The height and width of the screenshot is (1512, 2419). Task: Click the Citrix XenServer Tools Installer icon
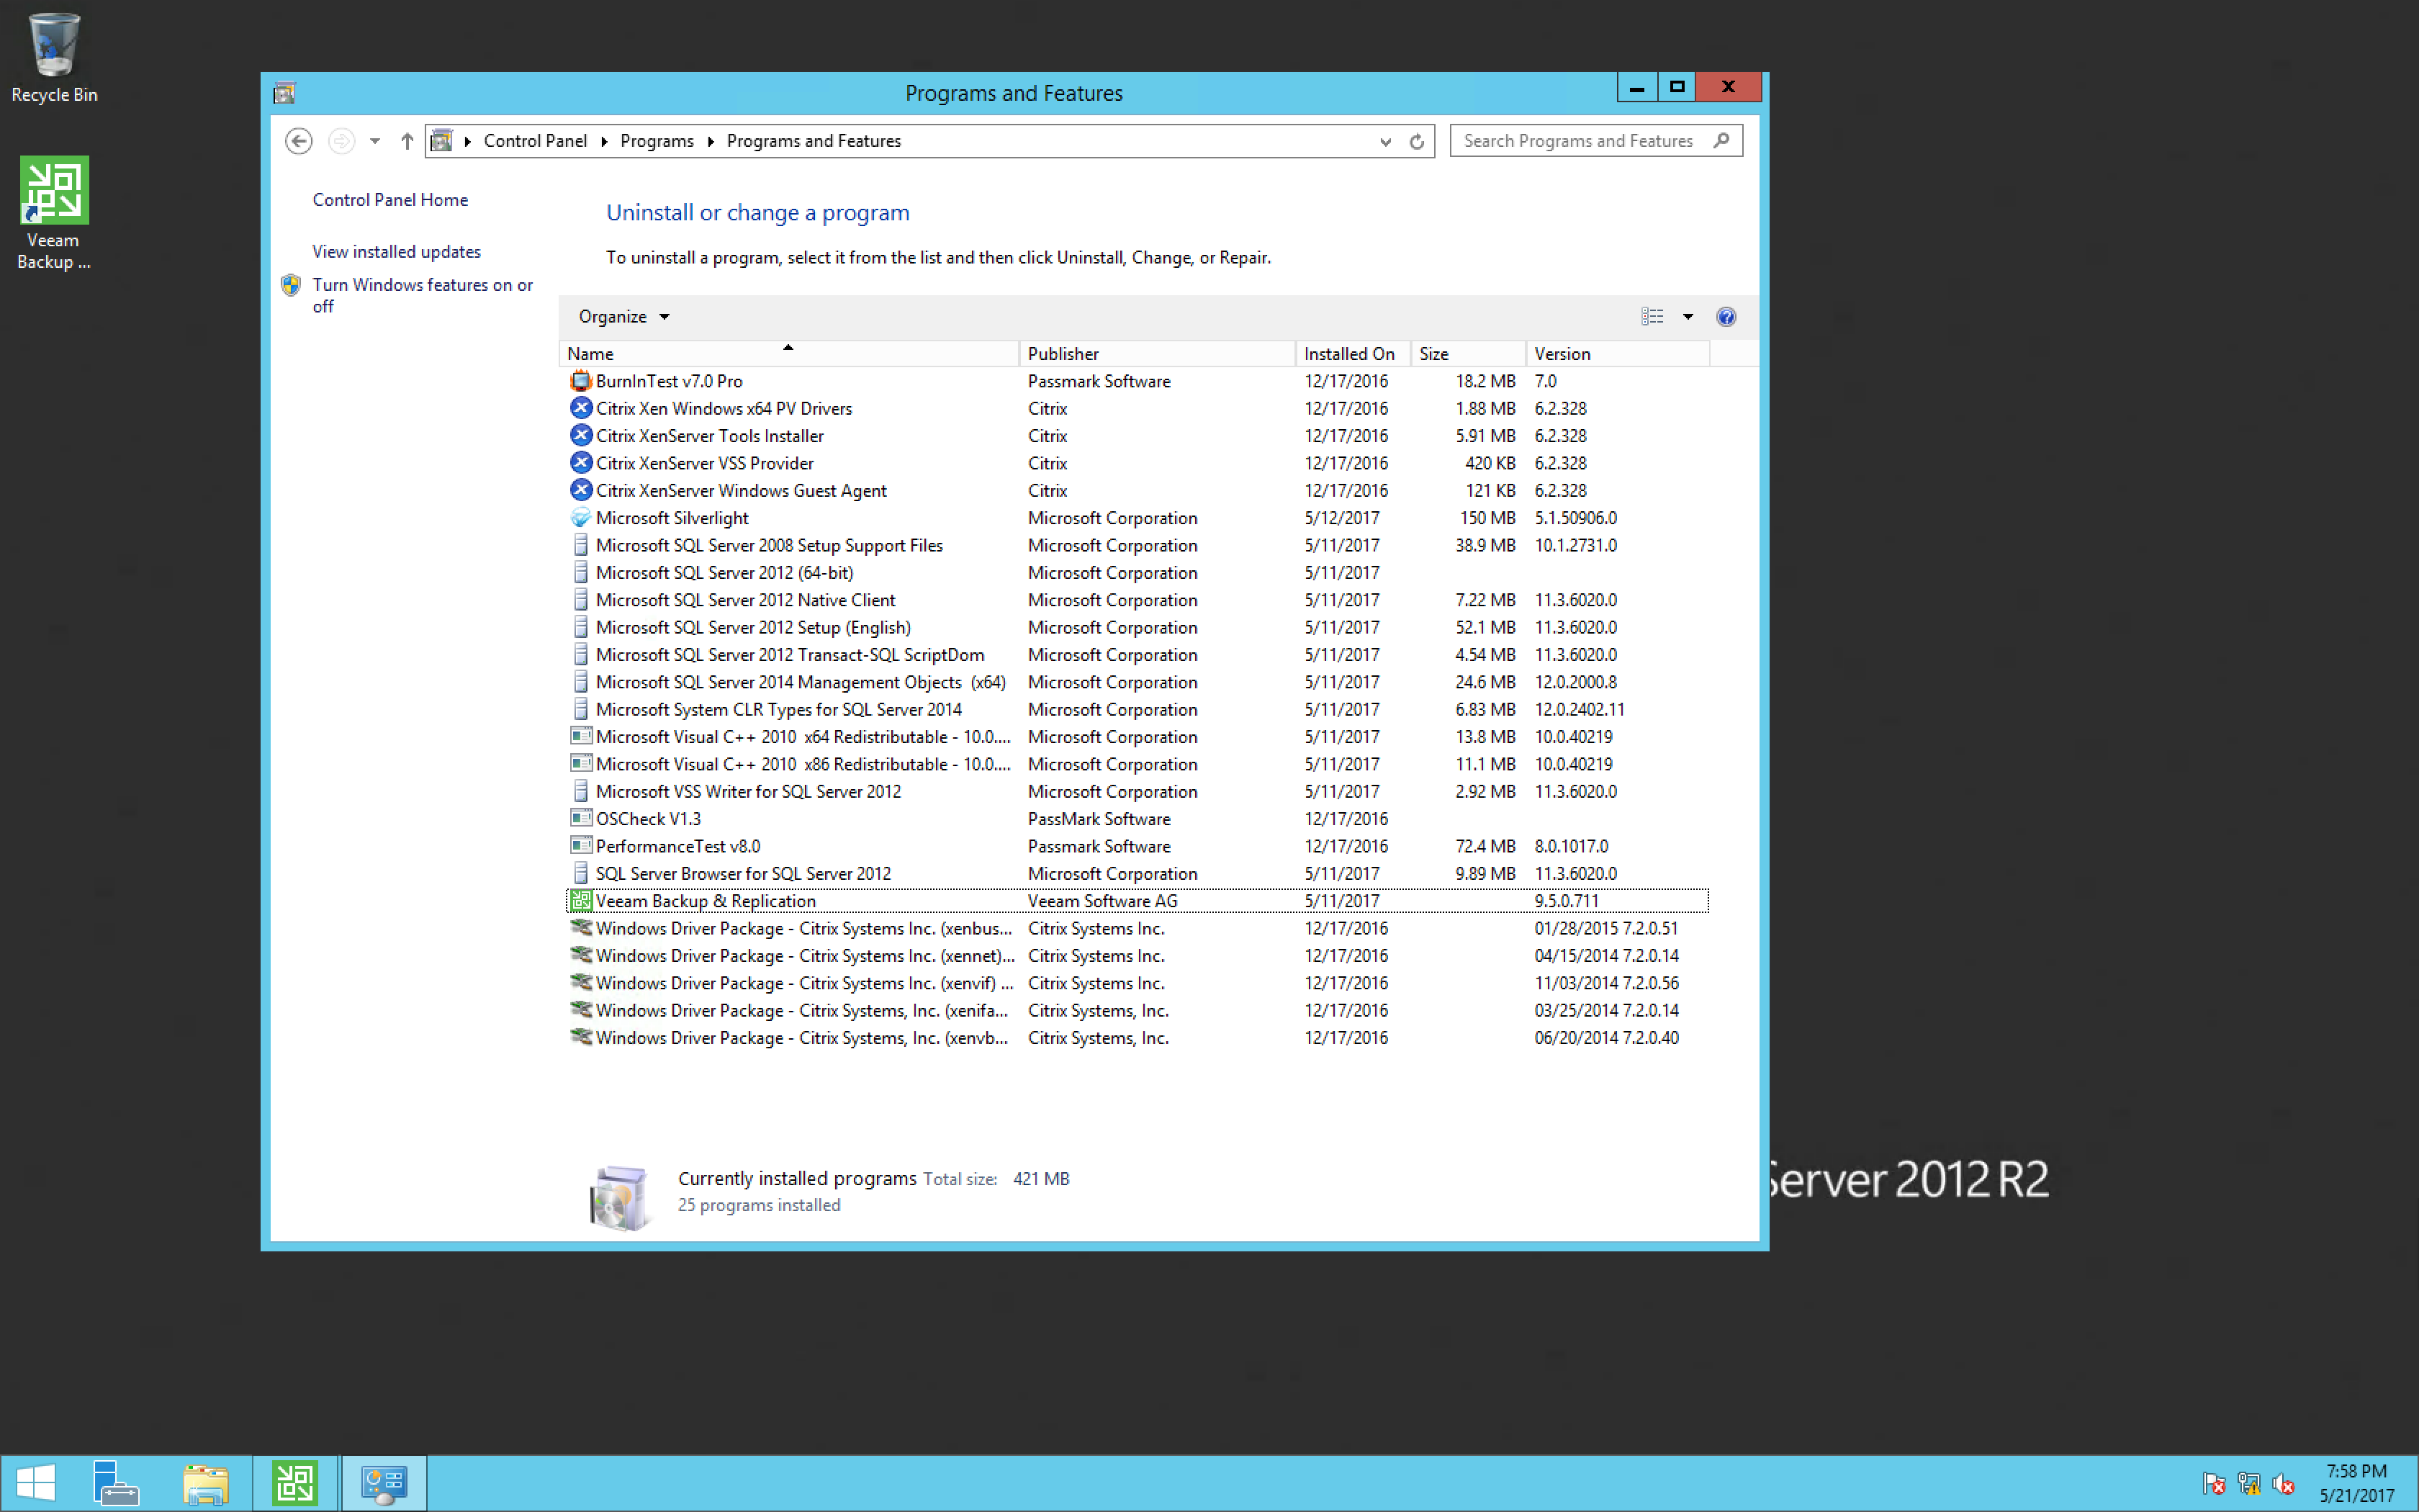[580, 436]
